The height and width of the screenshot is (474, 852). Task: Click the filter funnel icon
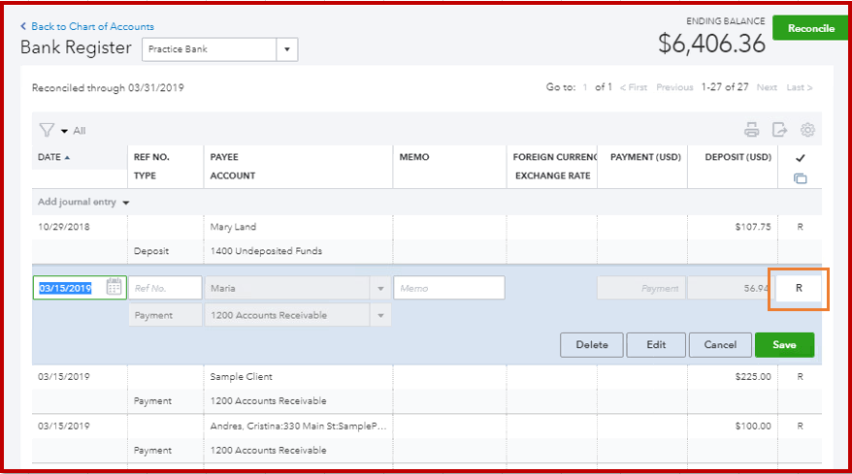[46, 130]
